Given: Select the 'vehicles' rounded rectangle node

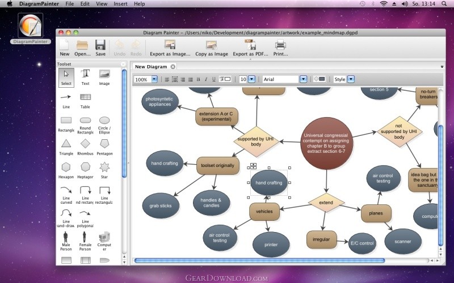Looking at the screenshot, I should pyautogui.click(x=264, y=211).
